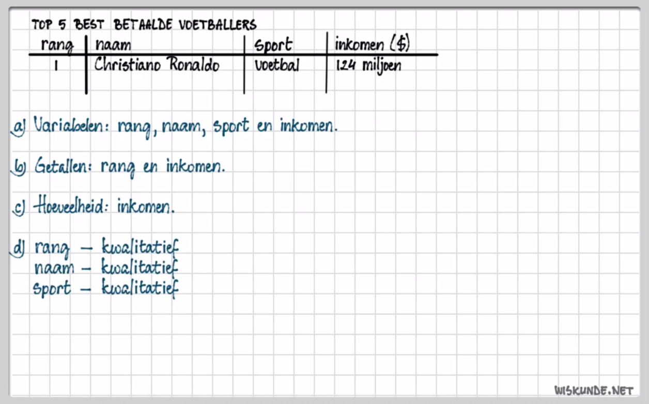This screenshot has height=404, width=649.
Task: Click the name "Christiano Ronaldo"
Action: [x=157, y=65]
